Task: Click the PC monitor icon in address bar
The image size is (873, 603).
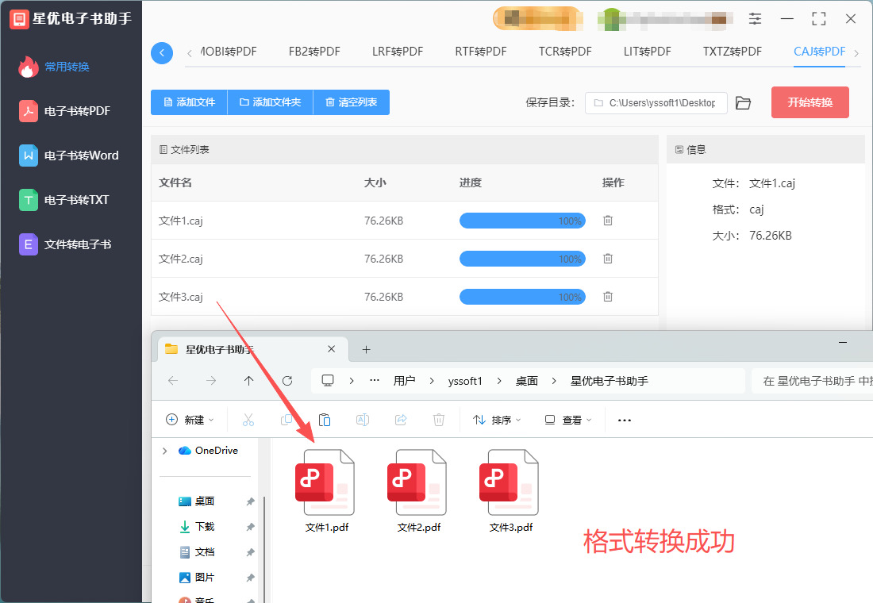Action: click(x=328, y=381)
